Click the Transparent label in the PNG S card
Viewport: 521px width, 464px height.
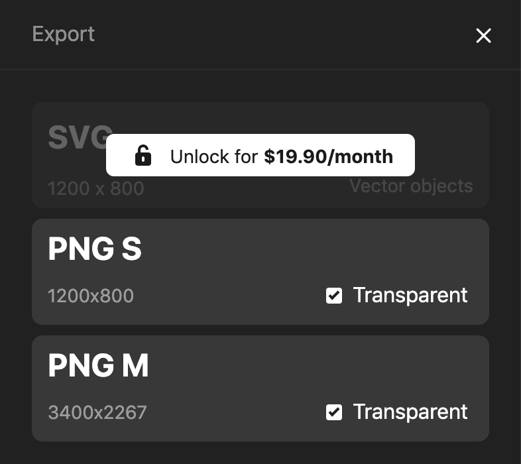pyautogui.click(x=410, y=295)
